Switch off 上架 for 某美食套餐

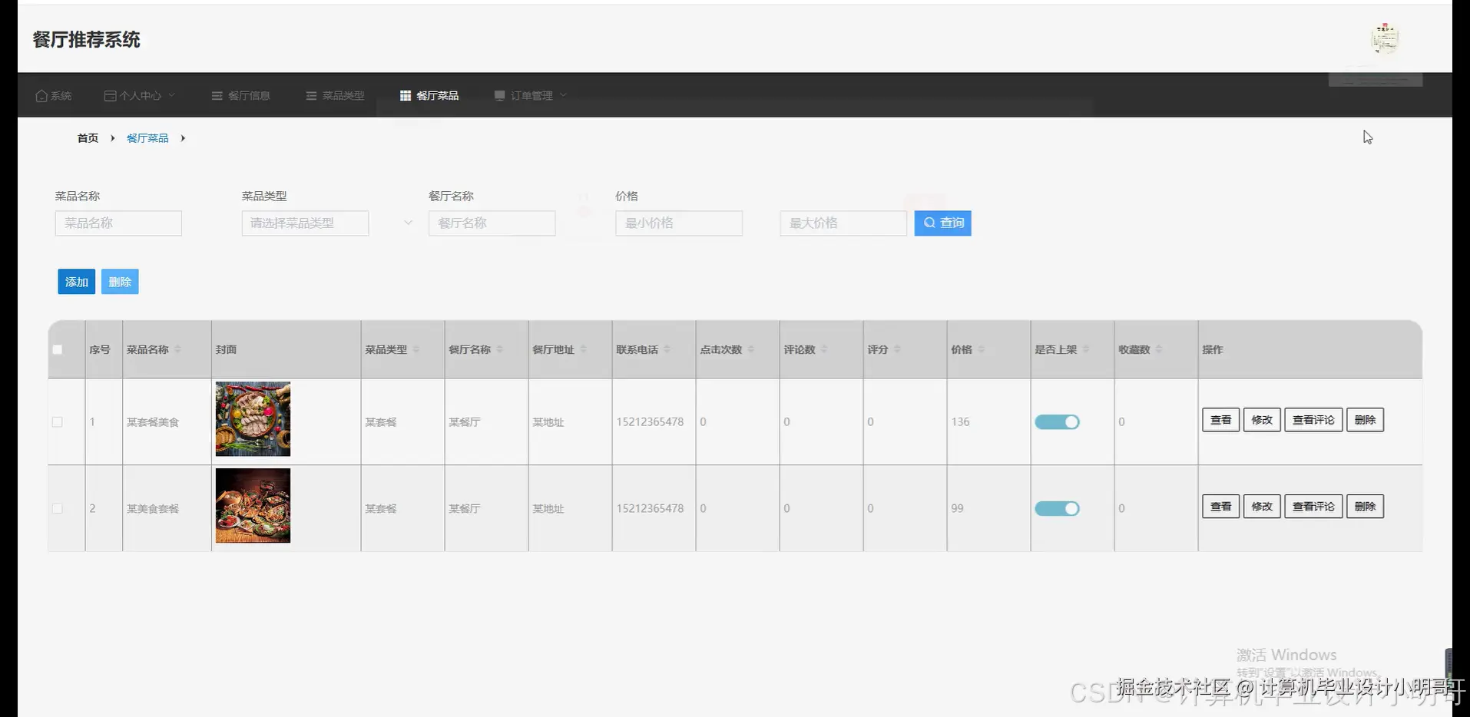click(x=1057, y=508)
